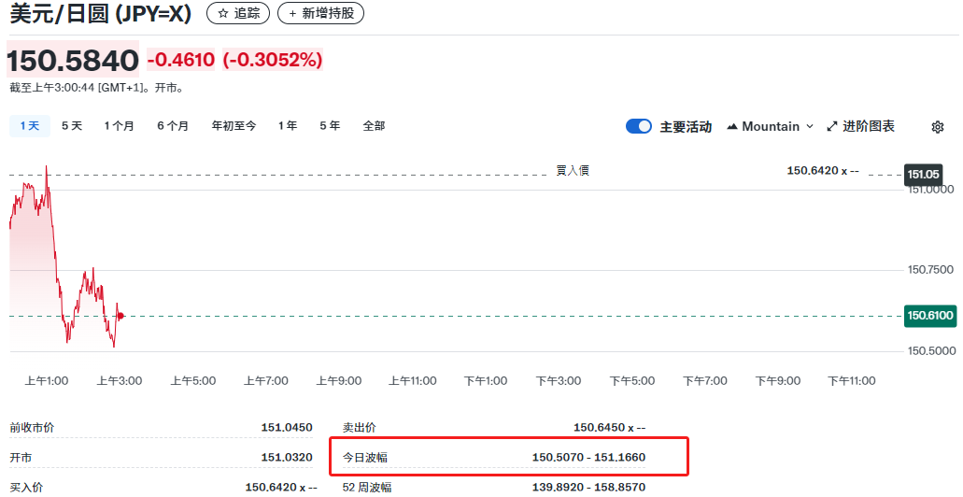Screen dimensions: 963x497
Task: Show the 5年 chart range
Action: (330, 126)
